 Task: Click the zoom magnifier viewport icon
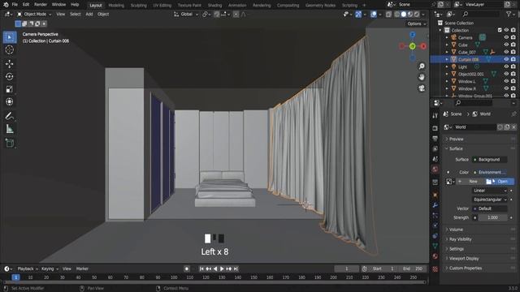tap(422, 67)
